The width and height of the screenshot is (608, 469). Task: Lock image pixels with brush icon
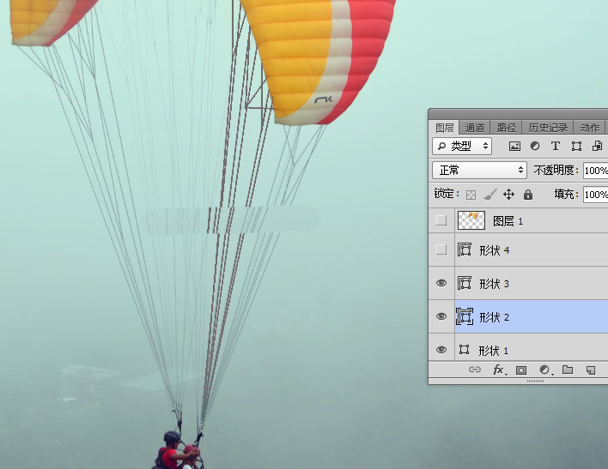(489, 195)
